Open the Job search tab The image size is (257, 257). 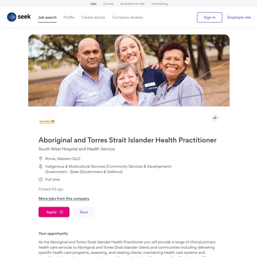tap(47, 17)
